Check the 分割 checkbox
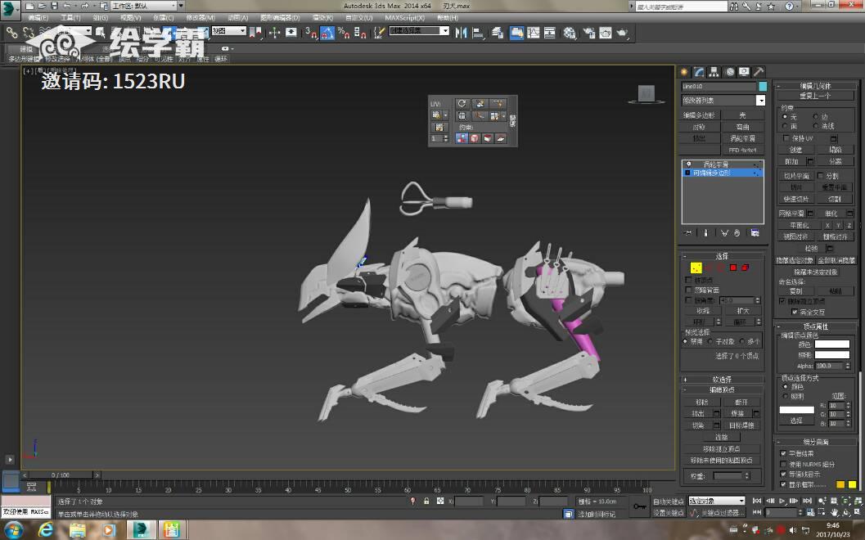This screenshot has width=865, height=540. click(x=820, y=175)
